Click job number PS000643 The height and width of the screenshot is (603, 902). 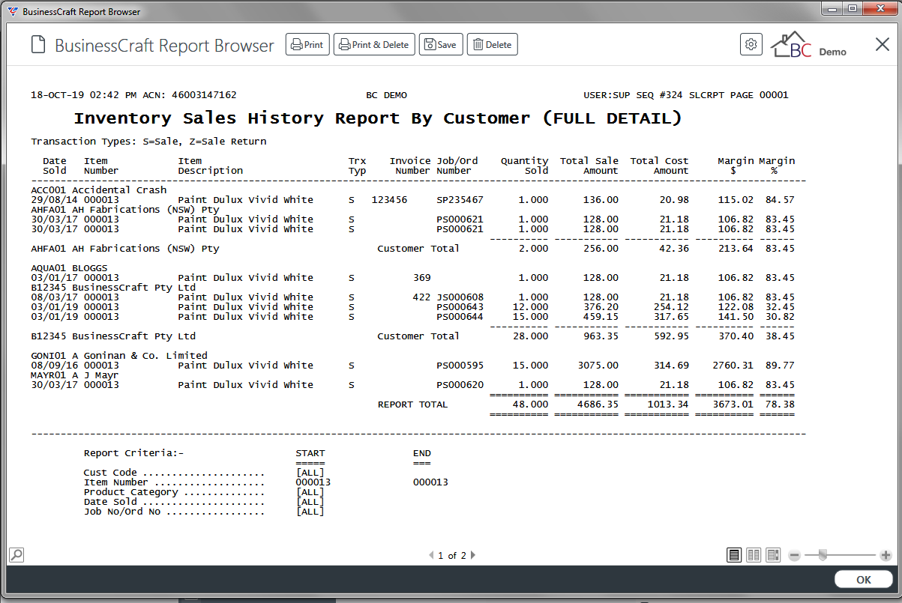[x=460, y=307]
